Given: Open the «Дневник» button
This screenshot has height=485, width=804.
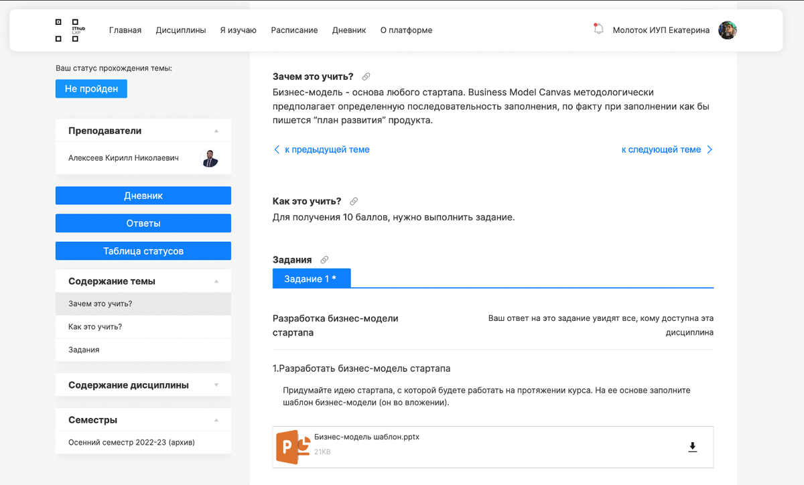Looking at the screenshot, I should pos(143,195).
